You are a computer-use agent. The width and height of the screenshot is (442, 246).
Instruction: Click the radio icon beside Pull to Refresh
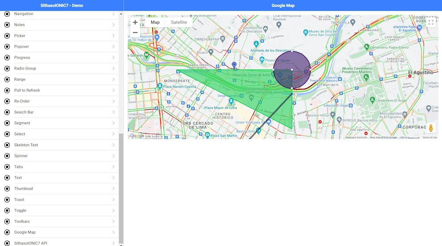pyautogui.click(x=7, y=90)
